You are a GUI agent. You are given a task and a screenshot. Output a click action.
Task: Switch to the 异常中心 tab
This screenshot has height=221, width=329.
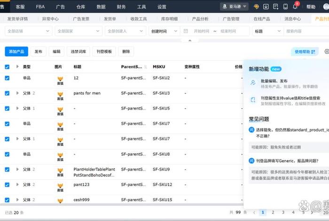point(50,19)
